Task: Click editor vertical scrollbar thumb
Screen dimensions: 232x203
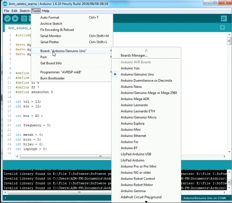Action: click(229, 41)
